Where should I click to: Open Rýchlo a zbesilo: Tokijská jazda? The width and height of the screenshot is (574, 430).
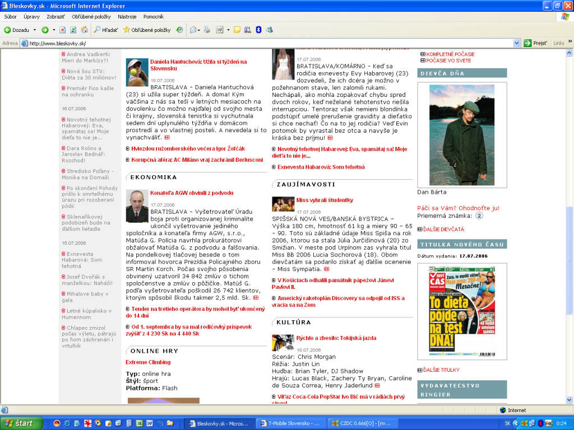[336, 338]
